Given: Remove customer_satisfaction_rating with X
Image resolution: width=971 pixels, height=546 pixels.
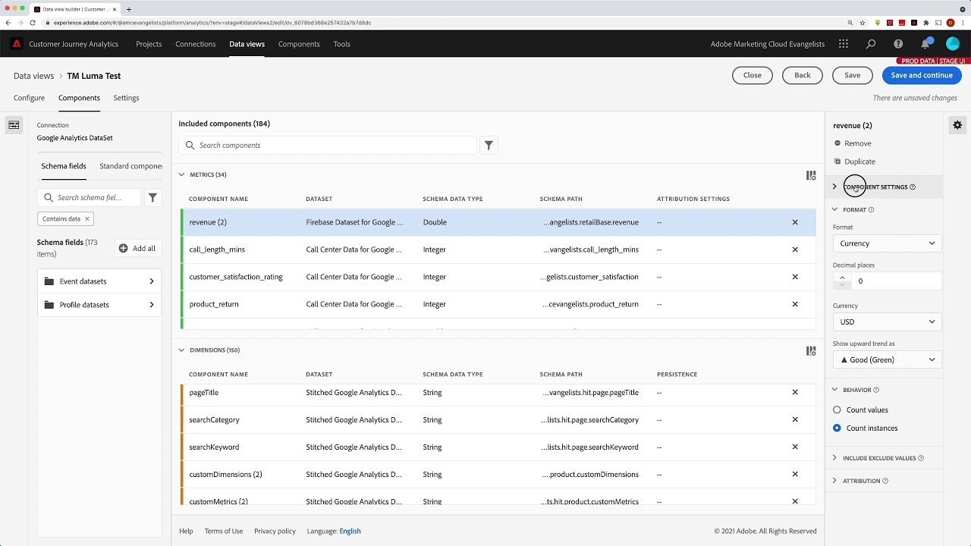Looking at the screenshot, I should [x=795, y=277].
